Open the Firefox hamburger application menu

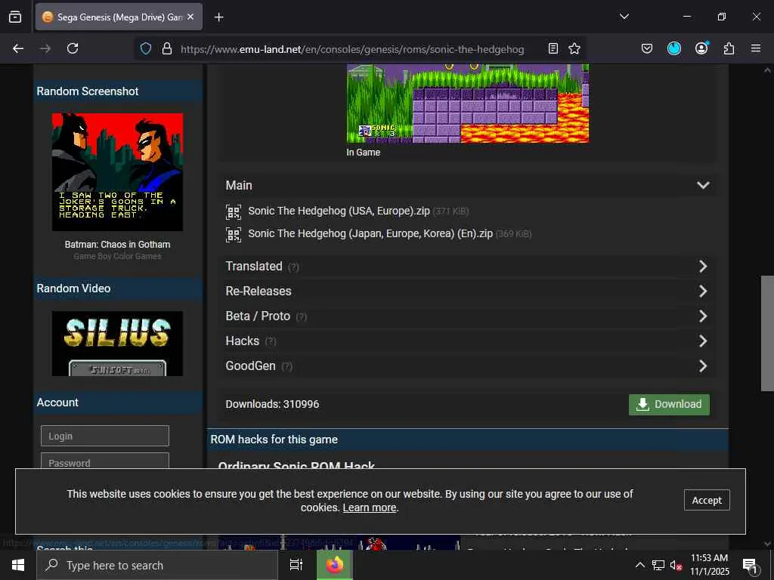point(756,48)
